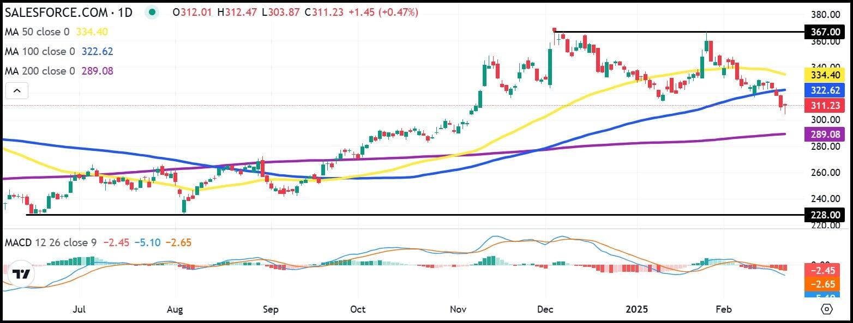Open chart settings hexagon gear icon
Screen dimensions: 853x323
[x=827, y=309]
